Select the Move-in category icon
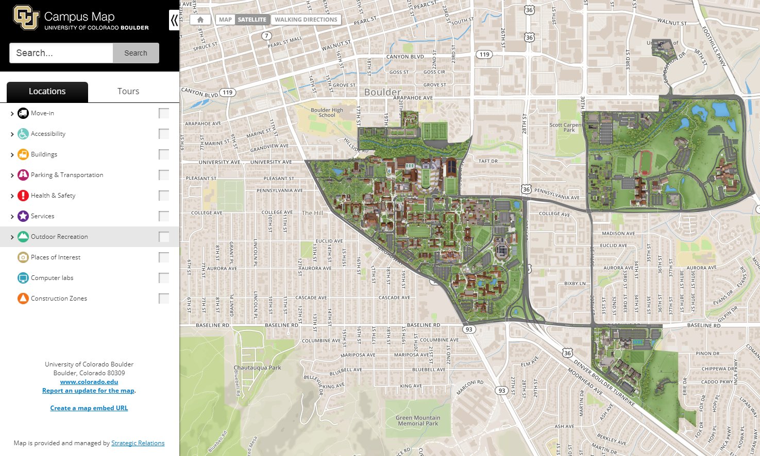 (x=23, y=113)
